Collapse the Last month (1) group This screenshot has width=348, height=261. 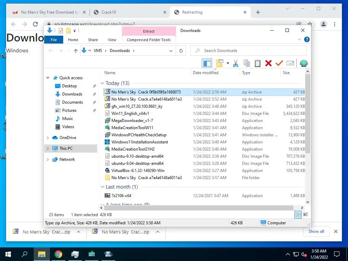click(102, 187)
